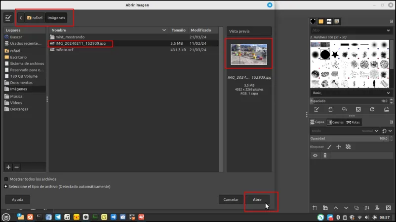Click the Opacidad layer slider
This screenshot has height=222, width=396.
tap(349, 138)
